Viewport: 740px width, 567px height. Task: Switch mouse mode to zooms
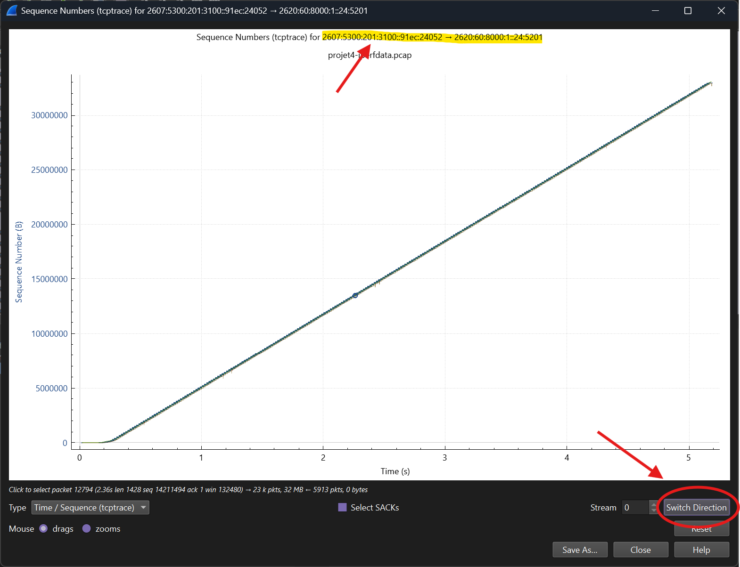tap(87, 528)
